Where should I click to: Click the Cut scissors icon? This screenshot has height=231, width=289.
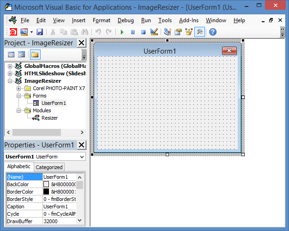click(53, 32)
